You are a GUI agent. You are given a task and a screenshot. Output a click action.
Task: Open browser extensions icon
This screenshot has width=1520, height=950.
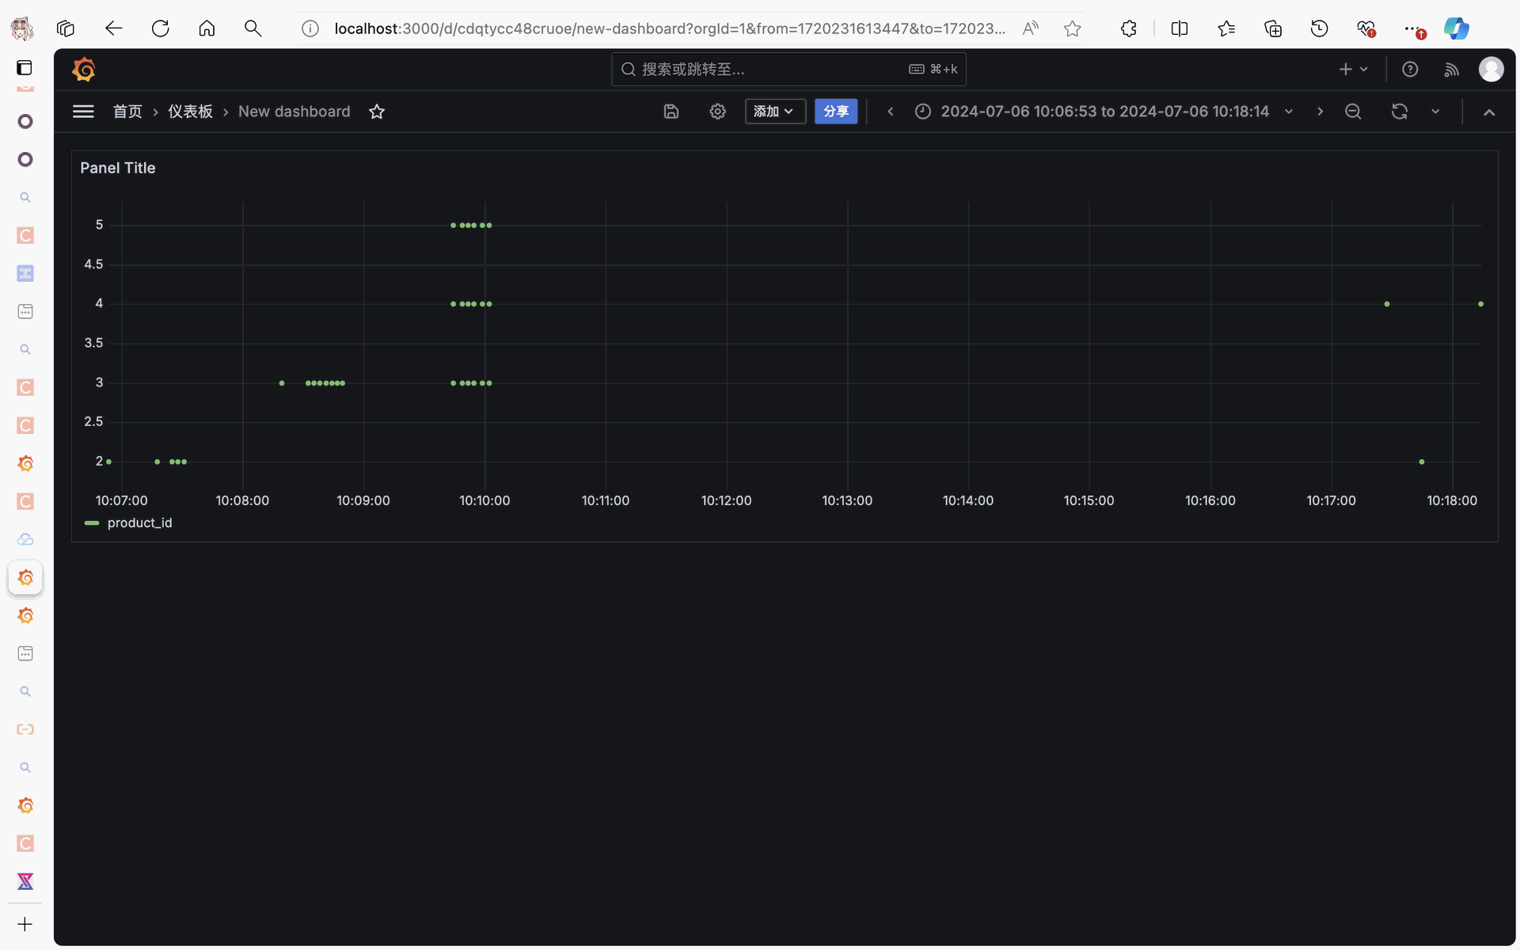pyautogui.click(x=1129, y=28)
